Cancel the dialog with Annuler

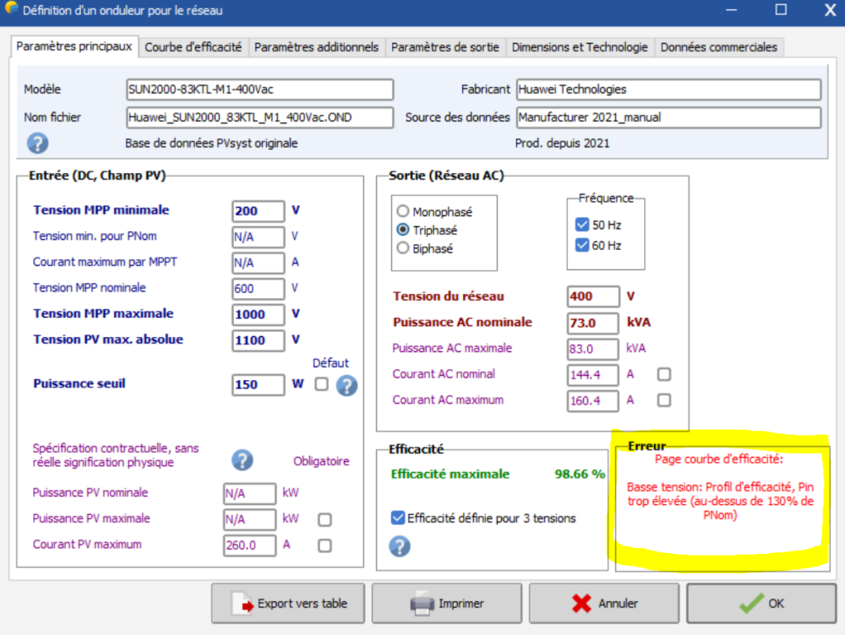(604, 604)
